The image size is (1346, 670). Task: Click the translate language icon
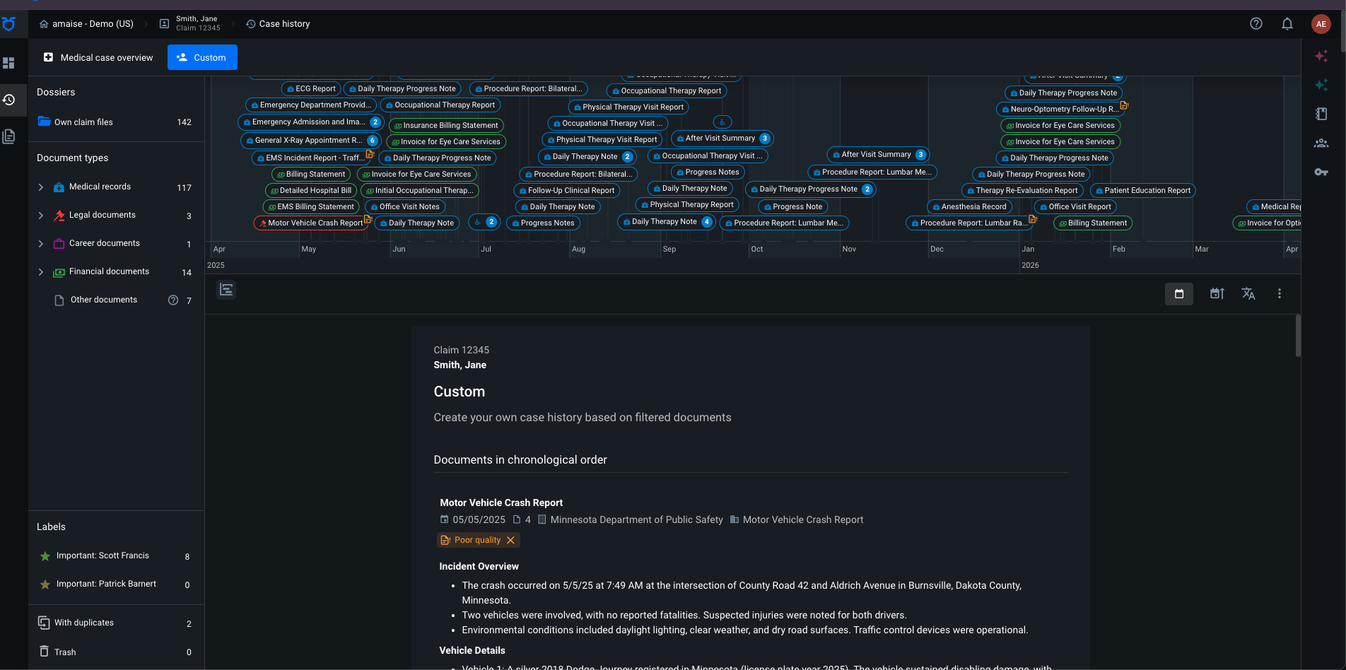pyautogui.click(x=1248, y=293)
